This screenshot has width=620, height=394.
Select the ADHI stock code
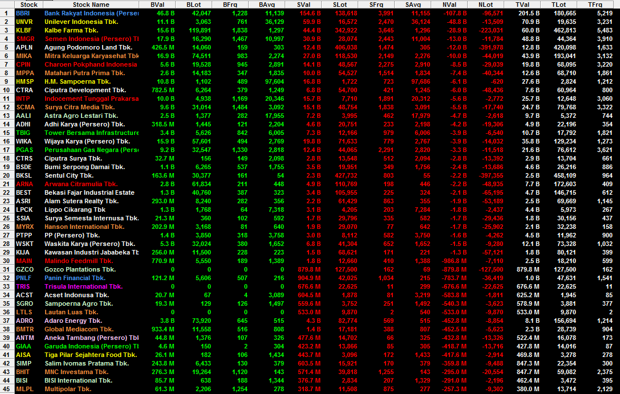click(23, 124)
